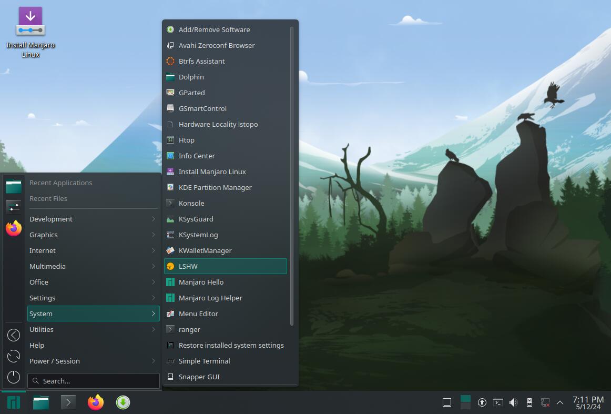Image resolution: width=611 pixels, height=414 pixels.
Task: Launch Firefox from the taskbar
Action: pos(96,402)
